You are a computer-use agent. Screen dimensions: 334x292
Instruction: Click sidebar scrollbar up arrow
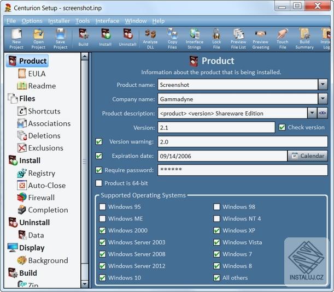(85, 56)
